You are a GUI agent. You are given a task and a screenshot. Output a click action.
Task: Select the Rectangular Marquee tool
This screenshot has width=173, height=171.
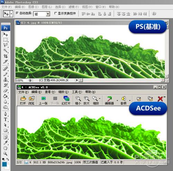tap(5, 40)
